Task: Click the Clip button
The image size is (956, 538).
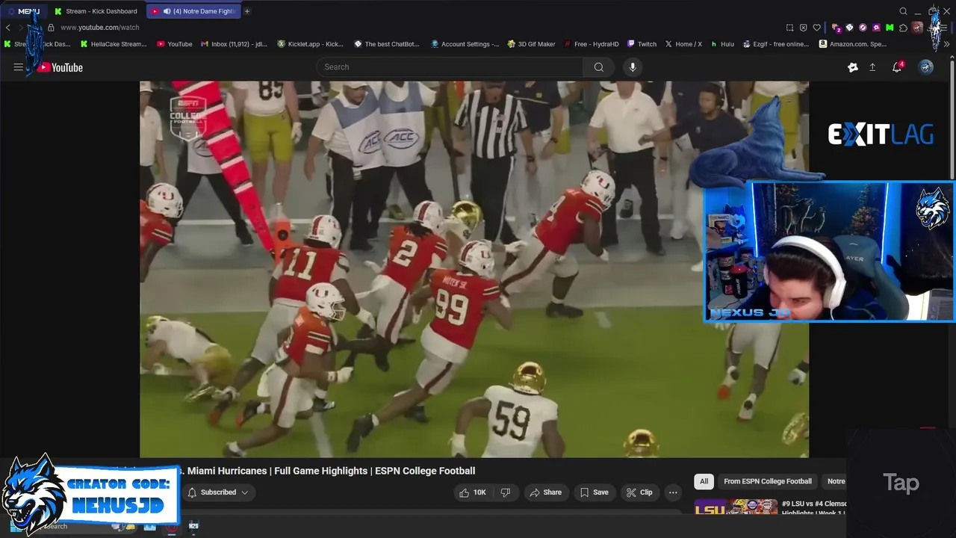Action: click(639, 492)
